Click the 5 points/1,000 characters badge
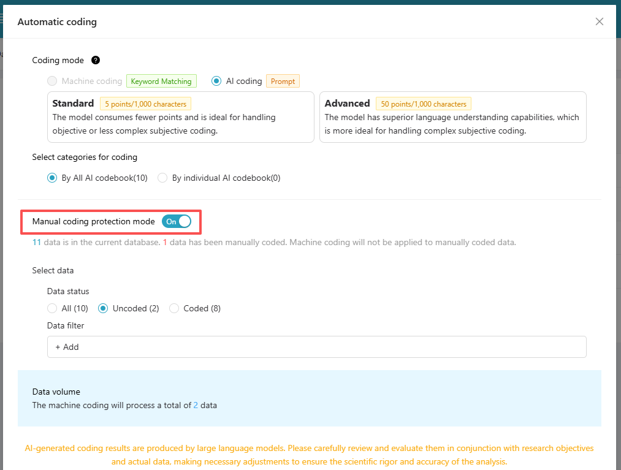Screen dimensions: 621x470 (145, 104)
